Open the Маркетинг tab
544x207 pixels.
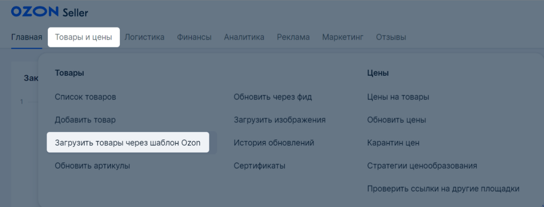[343, 37]
